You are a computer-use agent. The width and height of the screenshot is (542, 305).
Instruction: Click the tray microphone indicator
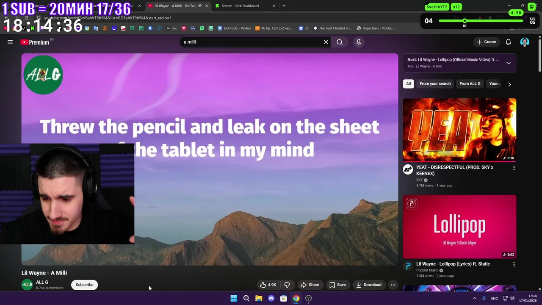(x=484, y=298)
